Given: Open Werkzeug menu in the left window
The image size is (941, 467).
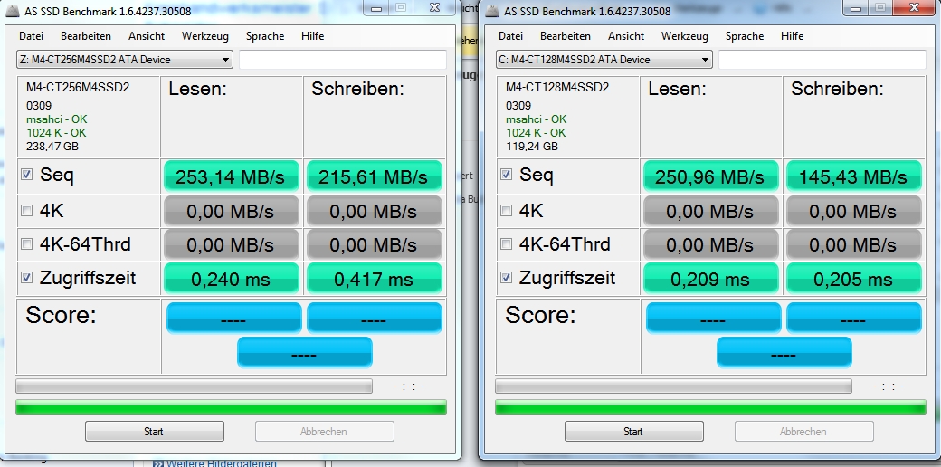Looking at the screenshot, I should pyautogui.click(x=205, y=36).
